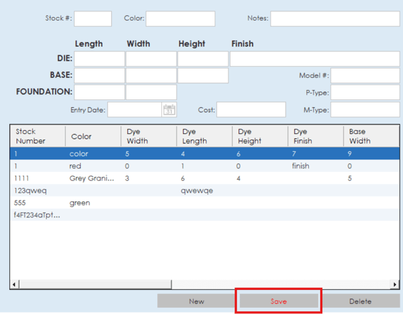The width and height of the screenshot is (403, 314).
Task: Select the BASE Height input box
Action: 202,76
